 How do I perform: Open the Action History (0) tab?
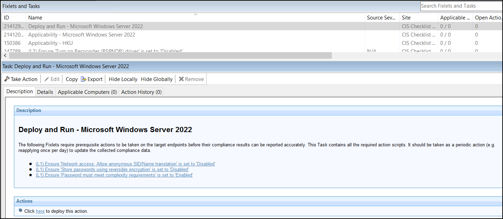[141, 91]
